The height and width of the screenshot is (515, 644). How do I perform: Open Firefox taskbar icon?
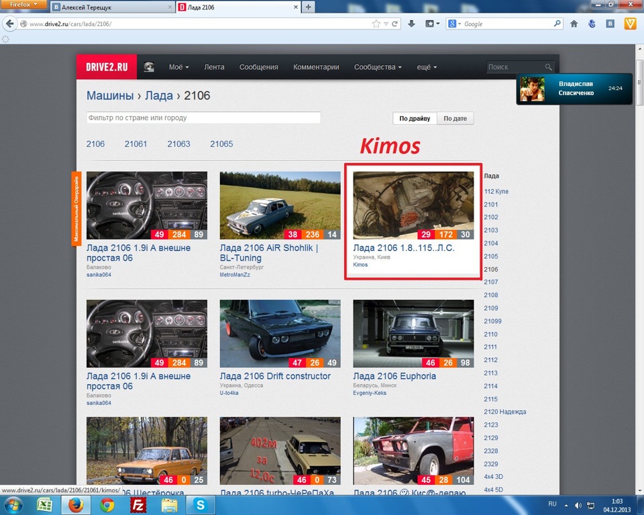(76, 505)
